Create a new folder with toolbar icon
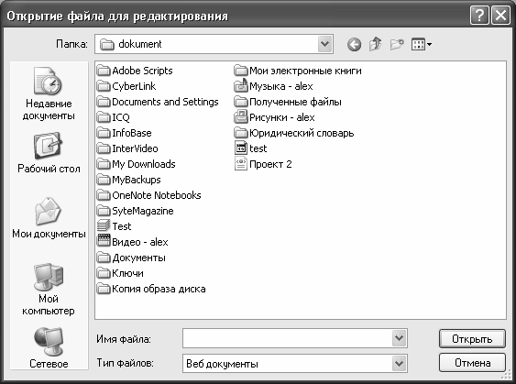 tap(397, 44)
